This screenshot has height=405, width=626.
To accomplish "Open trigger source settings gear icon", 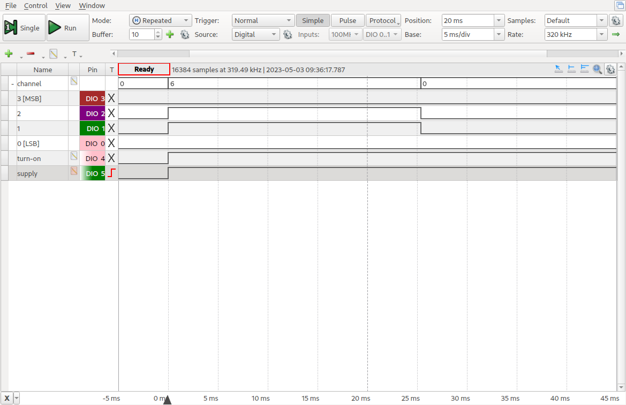I will pyautogui.click(x=288, y=35).
